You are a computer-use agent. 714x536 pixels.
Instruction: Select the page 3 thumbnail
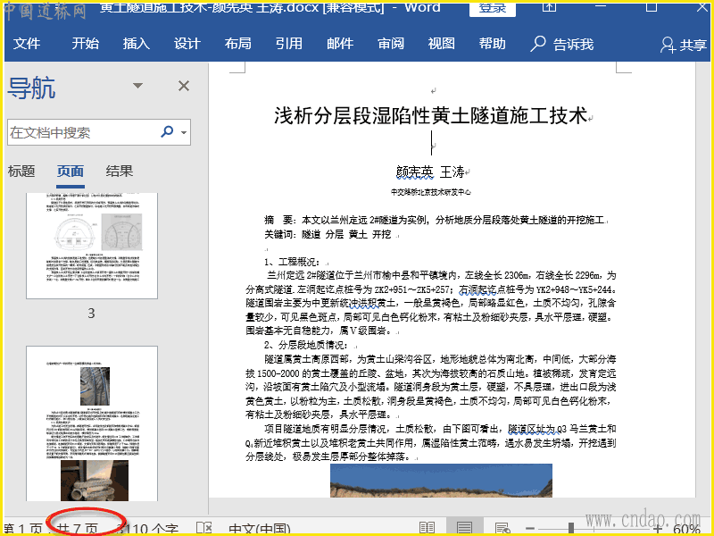pos(92,246)
